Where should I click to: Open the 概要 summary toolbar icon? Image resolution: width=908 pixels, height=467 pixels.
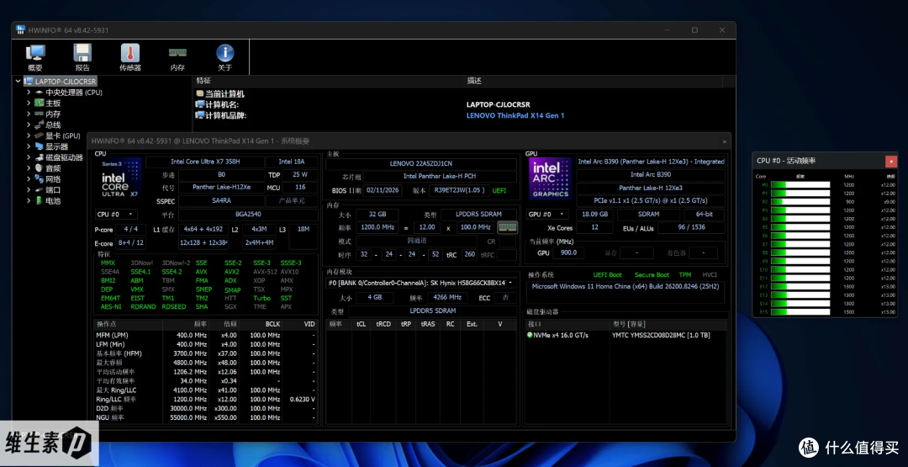(x=34, y=57)
